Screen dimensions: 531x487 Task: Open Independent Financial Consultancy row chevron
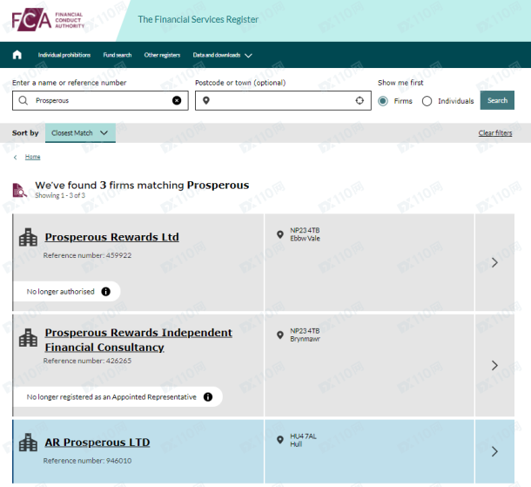494,365
